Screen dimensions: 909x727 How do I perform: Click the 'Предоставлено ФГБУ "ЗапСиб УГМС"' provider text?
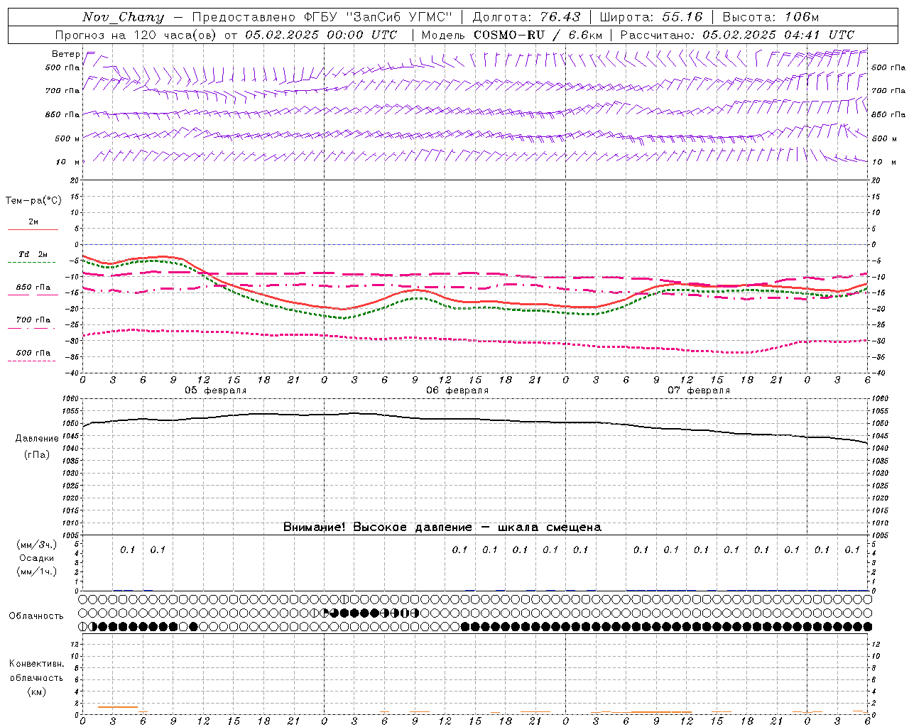point(323,17)
